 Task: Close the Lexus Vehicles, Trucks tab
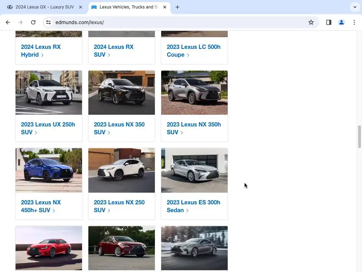165,7
